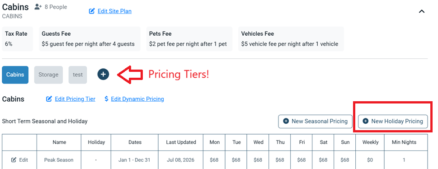
Task: Click the New Seasonal Pricing button
Action: tap(315, 121)
